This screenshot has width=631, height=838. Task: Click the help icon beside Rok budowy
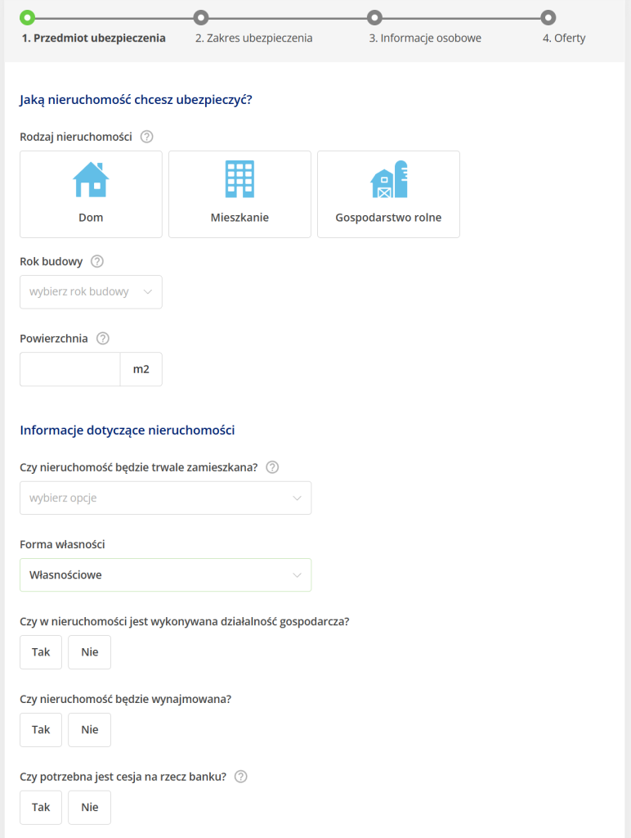click(x=97, y=262)
